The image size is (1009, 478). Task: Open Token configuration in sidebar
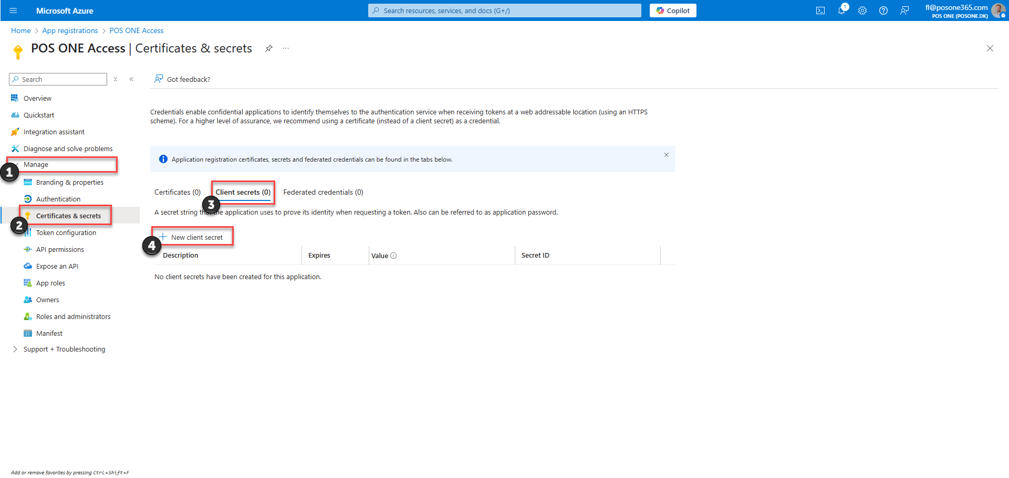pos(66,232)
